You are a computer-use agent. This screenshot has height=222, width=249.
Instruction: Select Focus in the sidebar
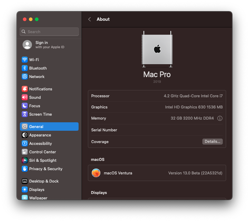pos(35,106)
